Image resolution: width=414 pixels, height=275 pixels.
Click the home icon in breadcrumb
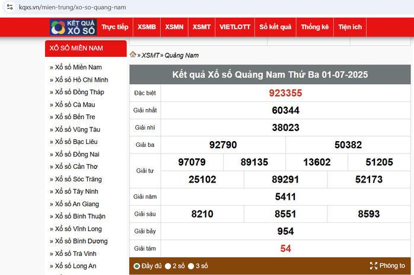coord(133,55)
